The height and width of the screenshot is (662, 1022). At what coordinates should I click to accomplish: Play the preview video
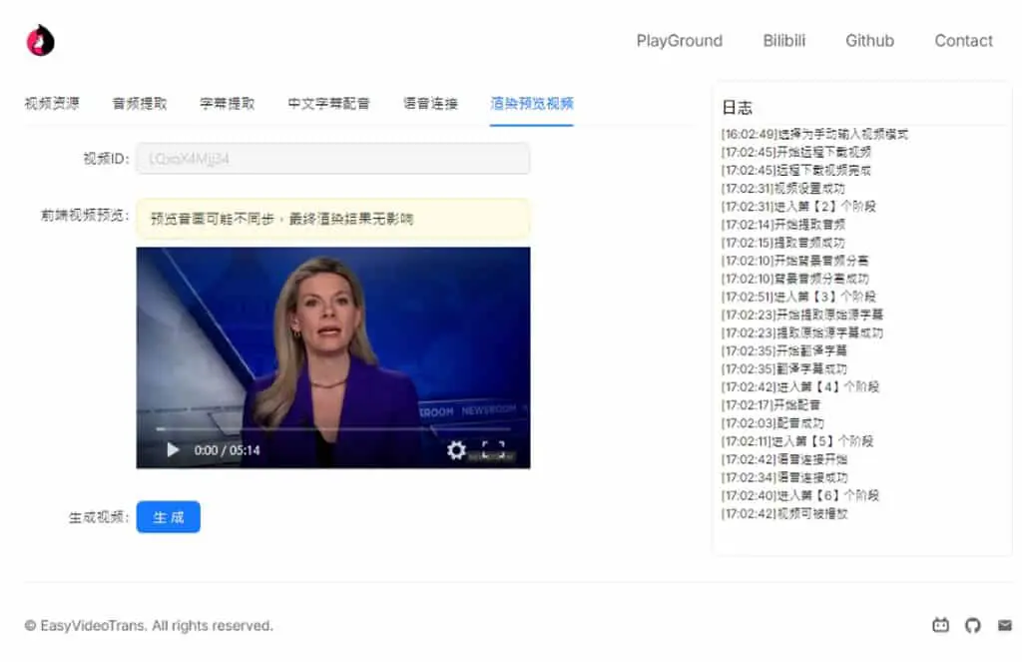(x=173, y=450)
